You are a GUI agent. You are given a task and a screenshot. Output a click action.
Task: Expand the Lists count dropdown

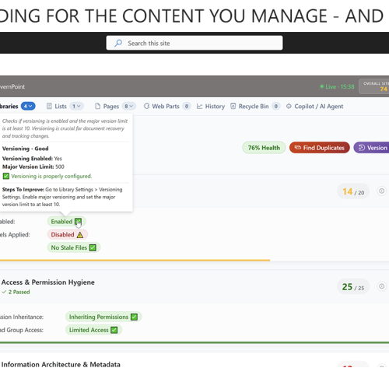[76, 107]
